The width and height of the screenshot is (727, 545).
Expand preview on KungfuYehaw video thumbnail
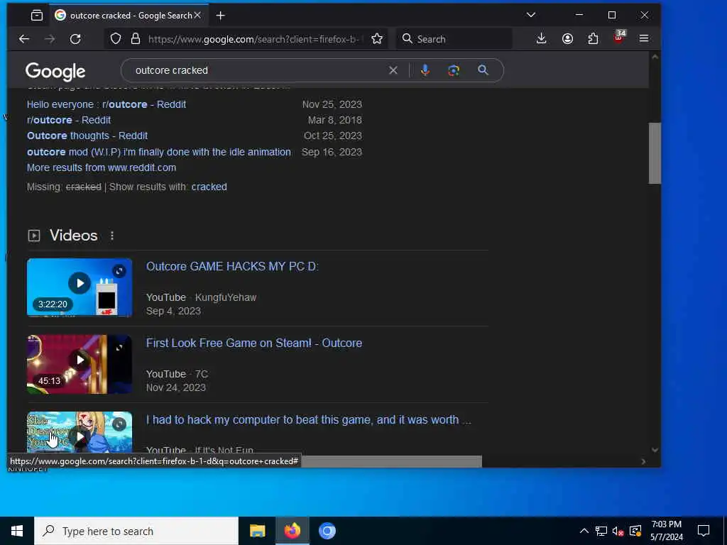pos(119,271)
